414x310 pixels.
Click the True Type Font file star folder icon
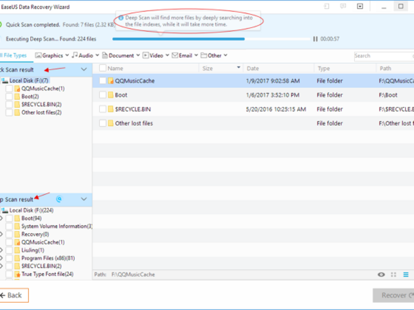17,274
